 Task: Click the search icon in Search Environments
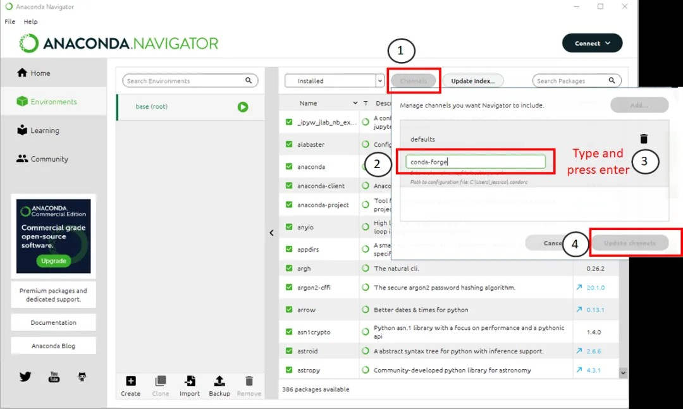coord(249,80)
